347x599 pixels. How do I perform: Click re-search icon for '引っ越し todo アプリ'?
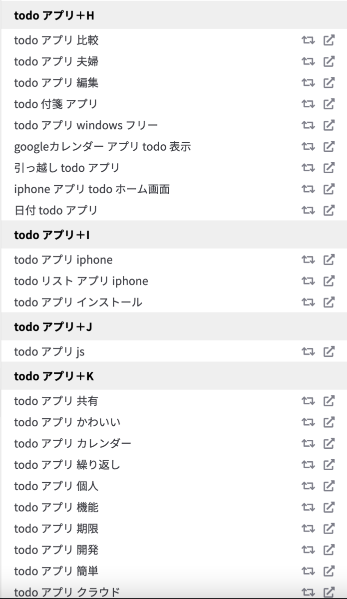click(309, 168)
